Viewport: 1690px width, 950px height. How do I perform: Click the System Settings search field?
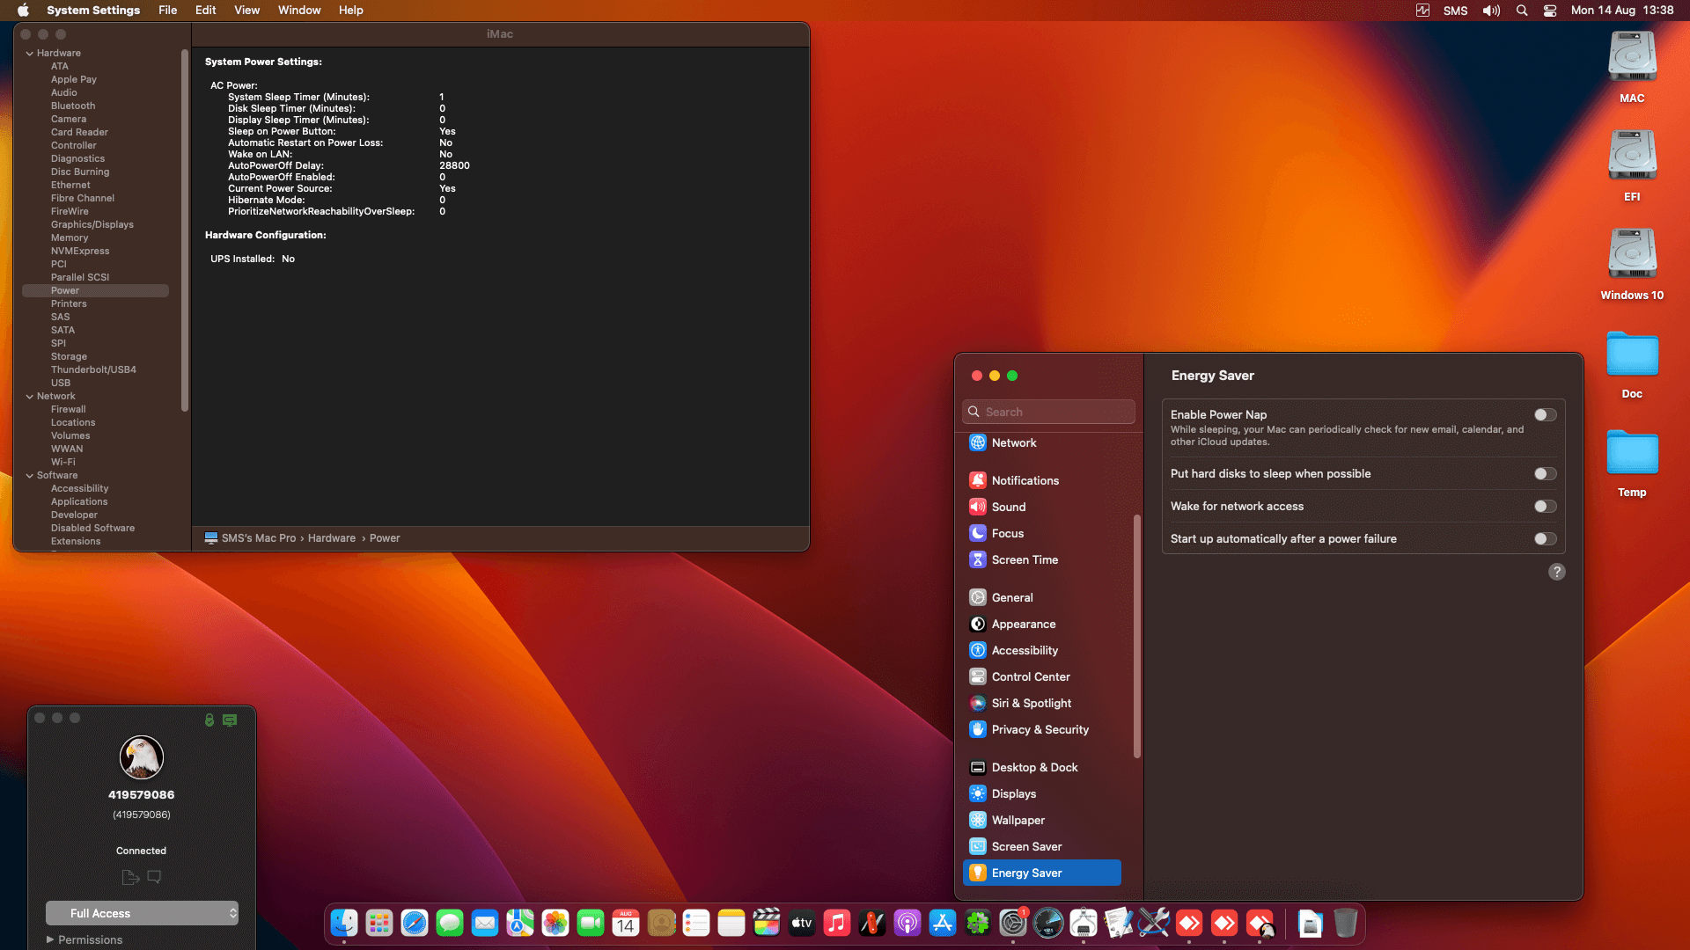(x=1049, y=412)
